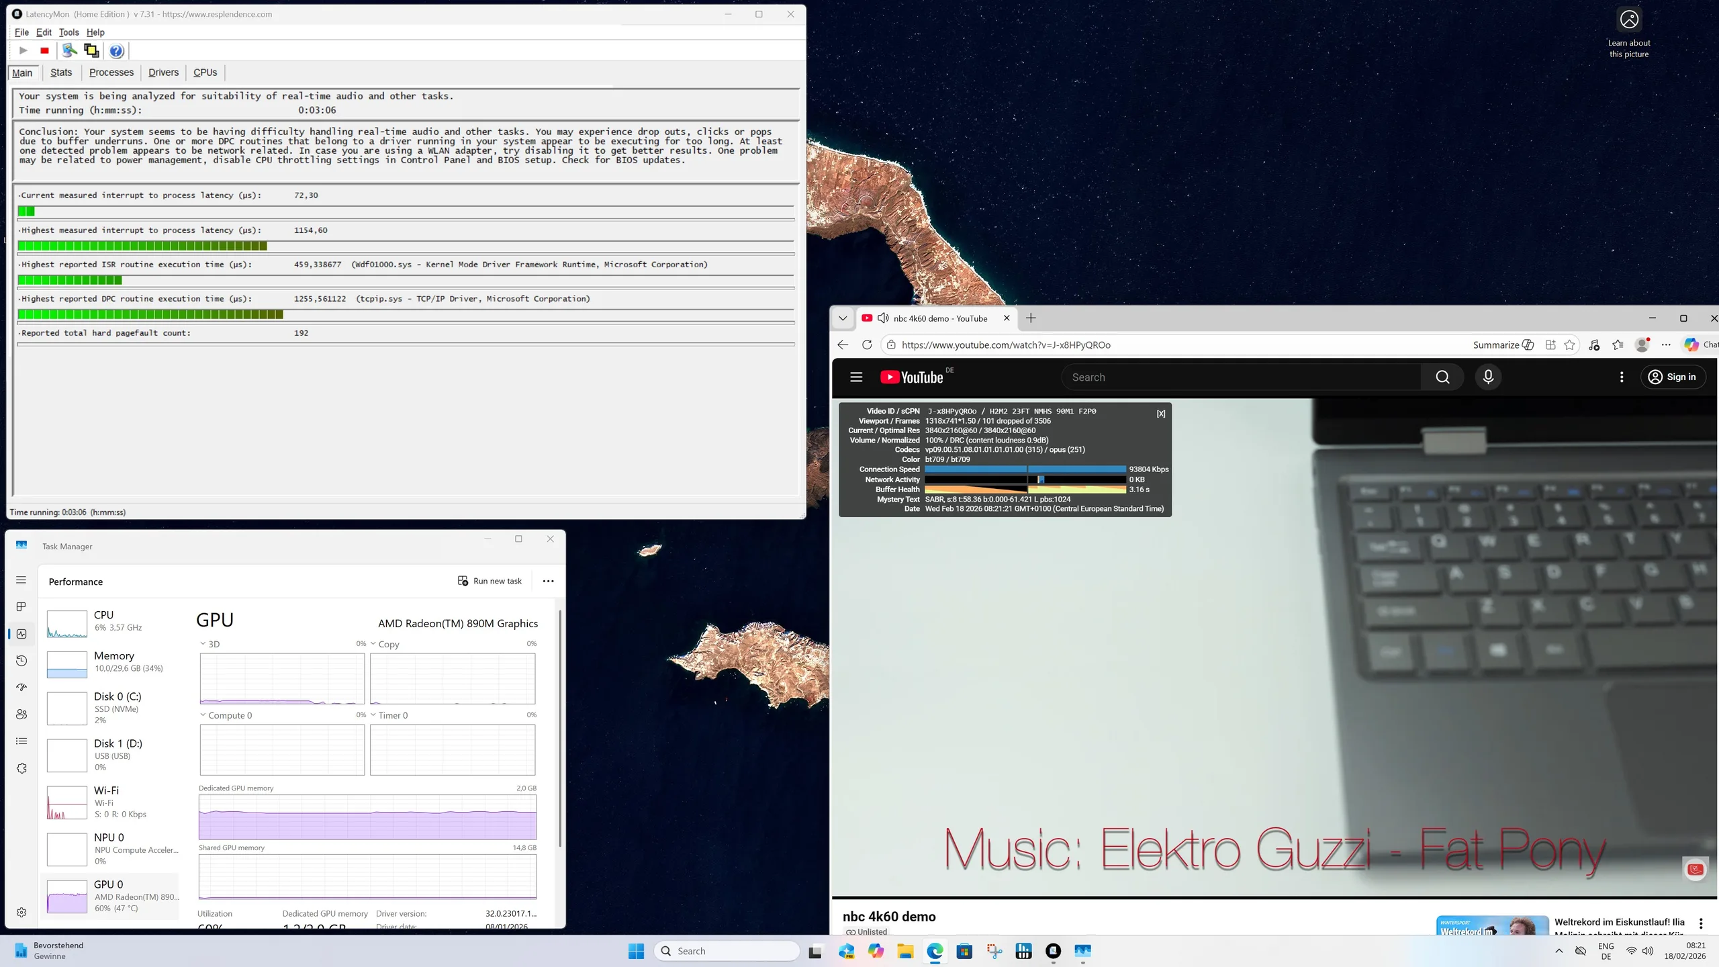The height and width of the screenshot is (967, 1719).
Task: Stop LatencyMon monitoring with red square
Action: pos(44,51)
